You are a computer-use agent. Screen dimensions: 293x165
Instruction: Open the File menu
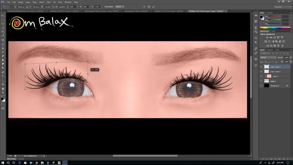pos(8,2)
